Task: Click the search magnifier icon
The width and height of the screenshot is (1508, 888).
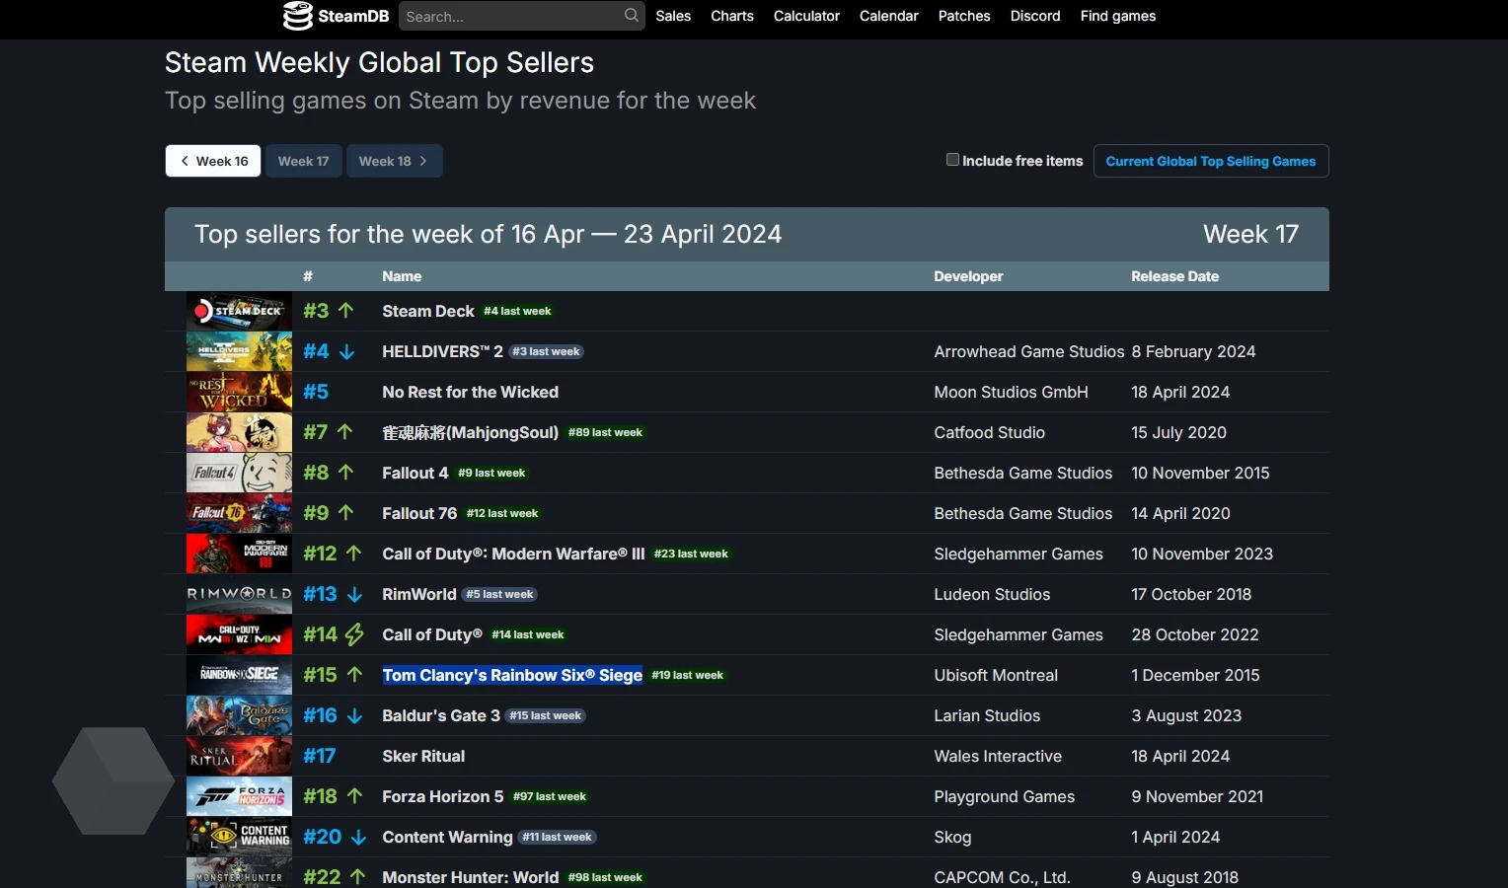Action: (x=632, y=15)
